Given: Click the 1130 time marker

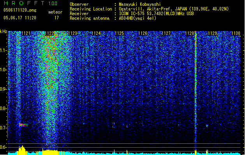Looking at the screenshot, I should click(x=236, y=33).
